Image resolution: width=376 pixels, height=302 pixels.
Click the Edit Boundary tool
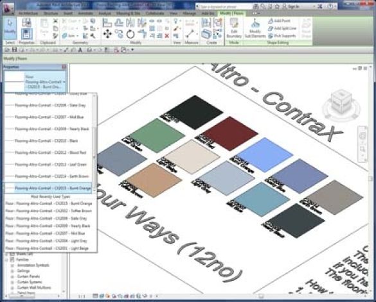pos(234,28)
